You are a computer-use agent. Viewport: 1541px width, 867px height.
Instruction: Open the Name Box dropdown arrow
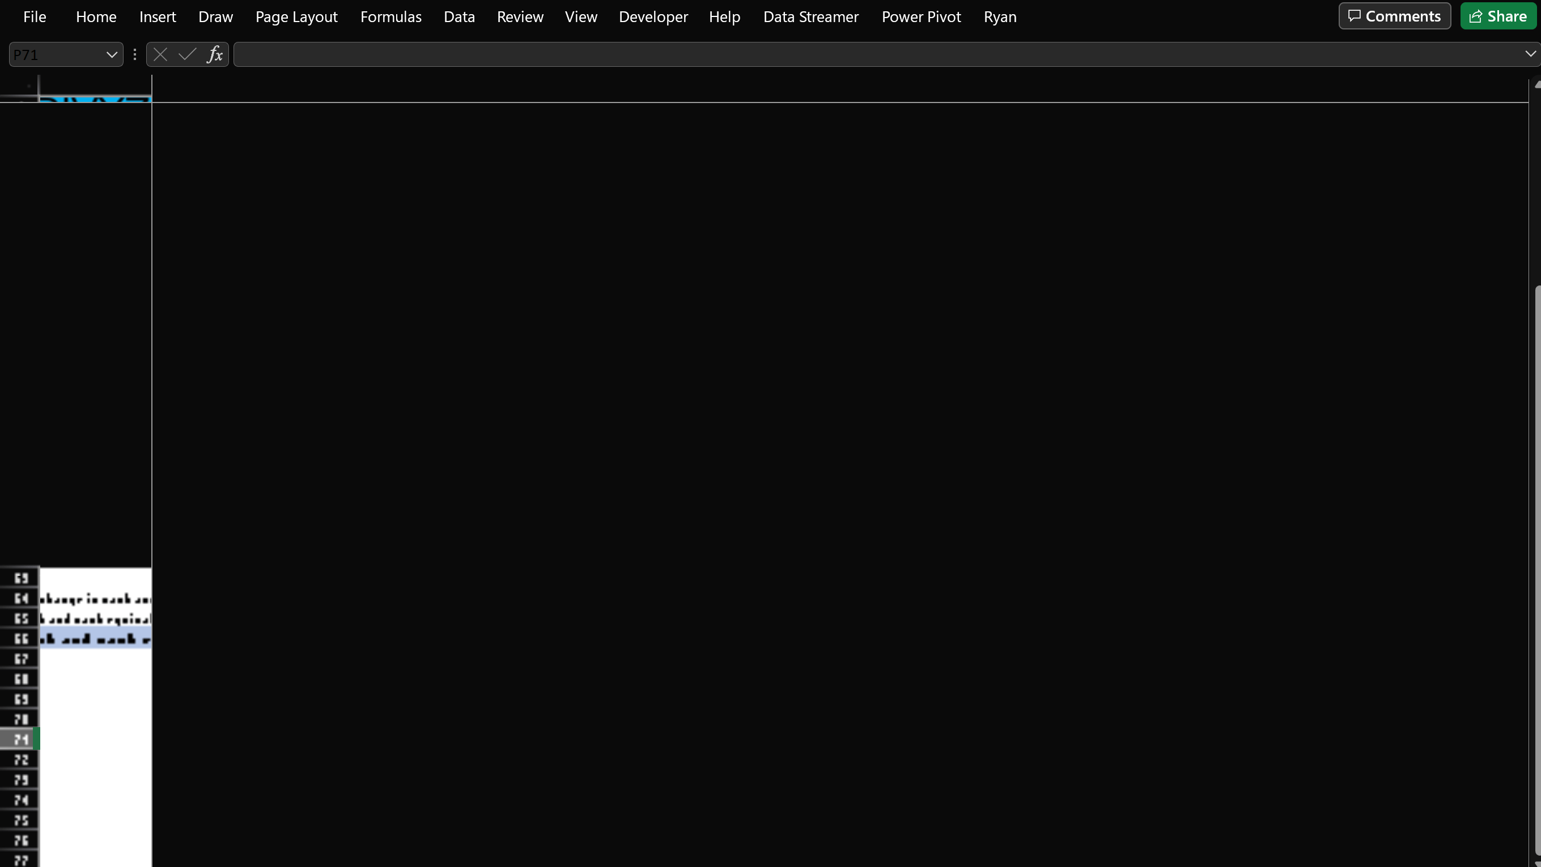coord(112,54)
